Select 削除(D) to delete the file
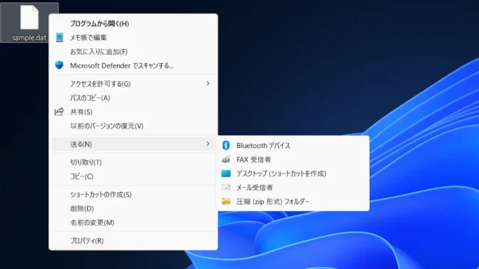 pos(133,209)
